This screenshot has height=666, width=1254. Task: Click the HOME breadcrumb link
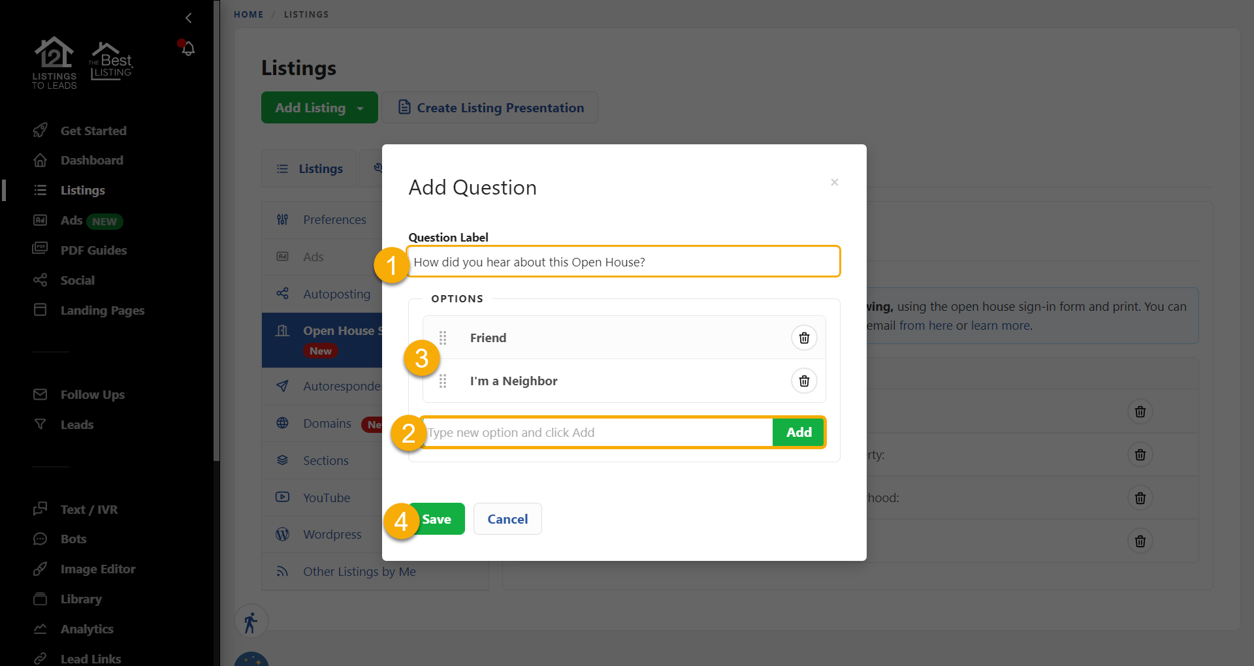[249, 14]
